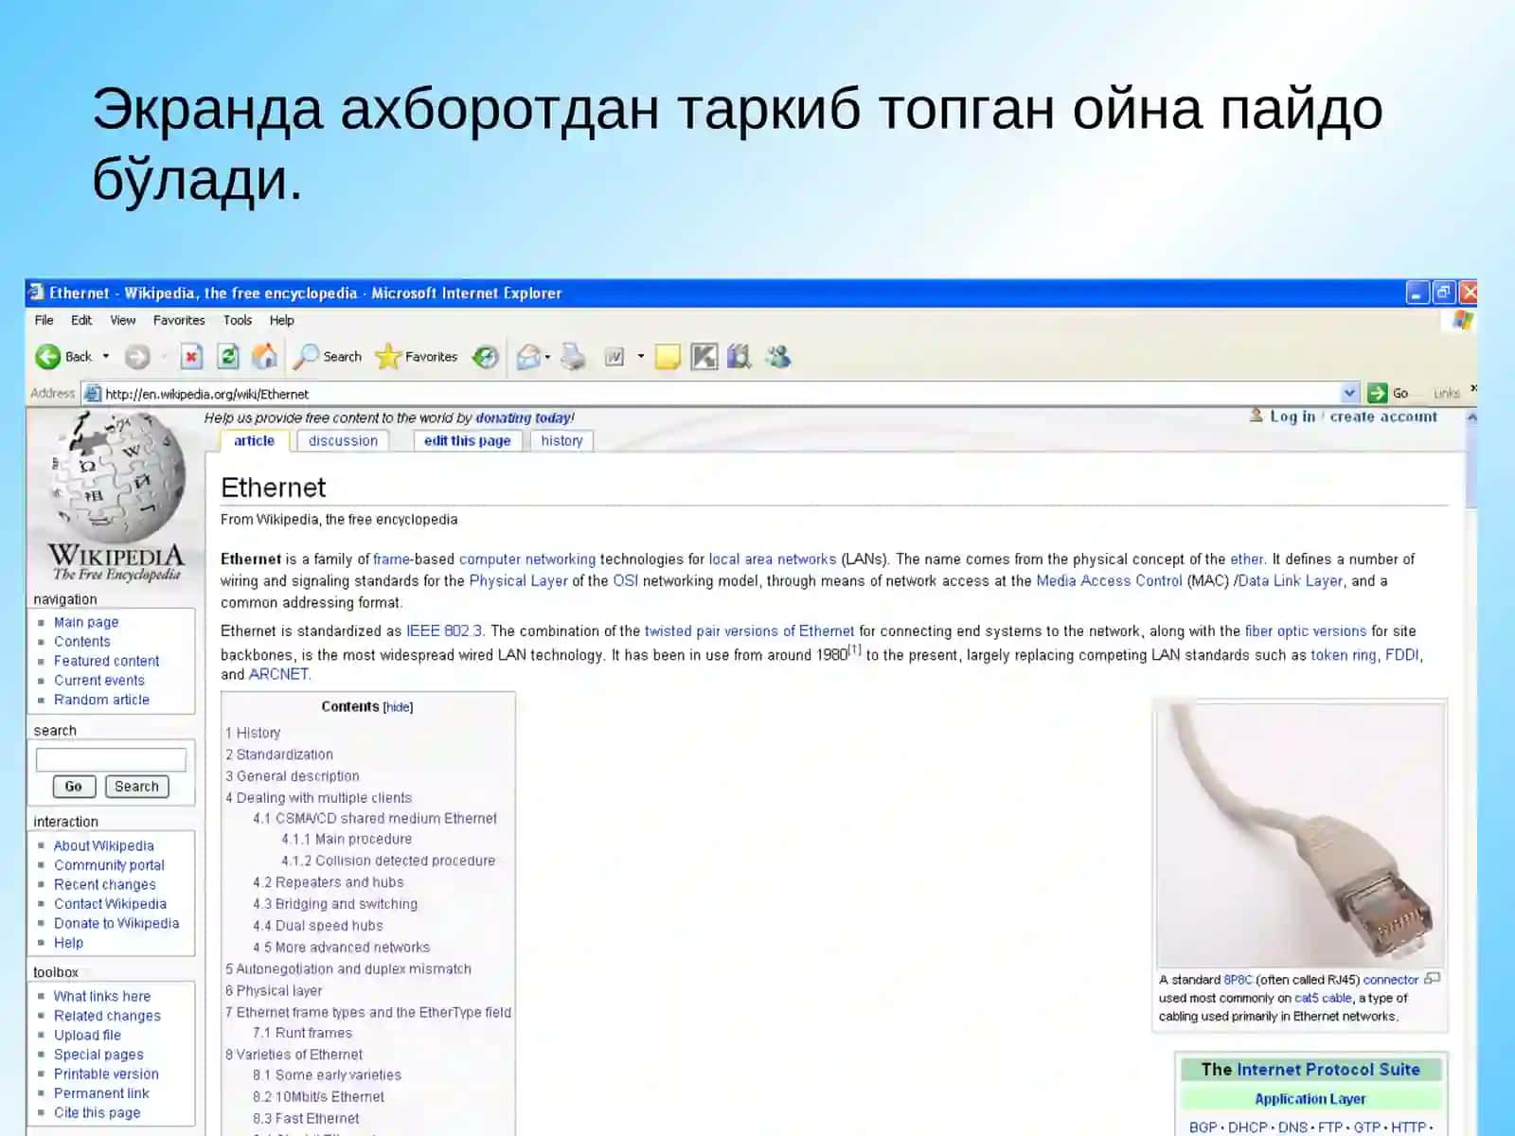Click the Print toolbar icon

coord(573,357)
